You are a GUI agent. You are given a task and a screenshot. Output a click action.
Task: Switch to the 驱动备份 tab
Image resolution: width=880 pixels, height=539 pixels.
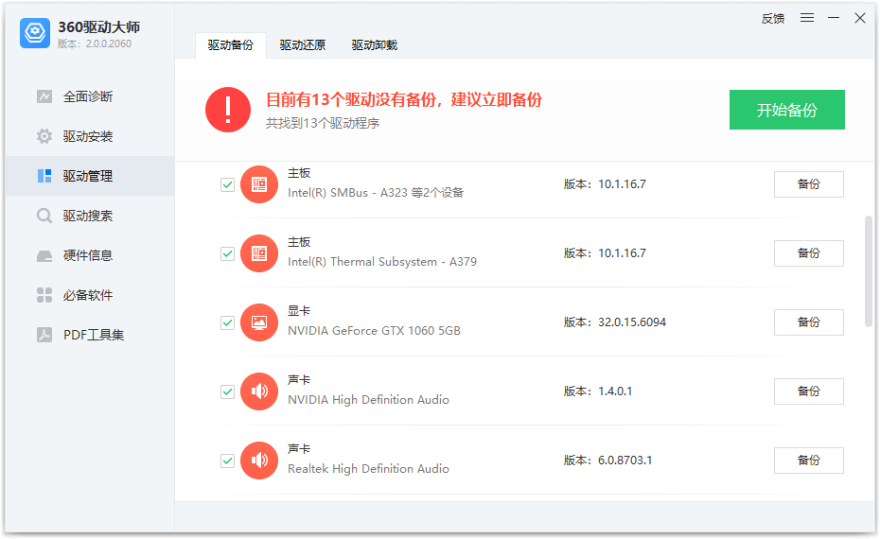231,45
